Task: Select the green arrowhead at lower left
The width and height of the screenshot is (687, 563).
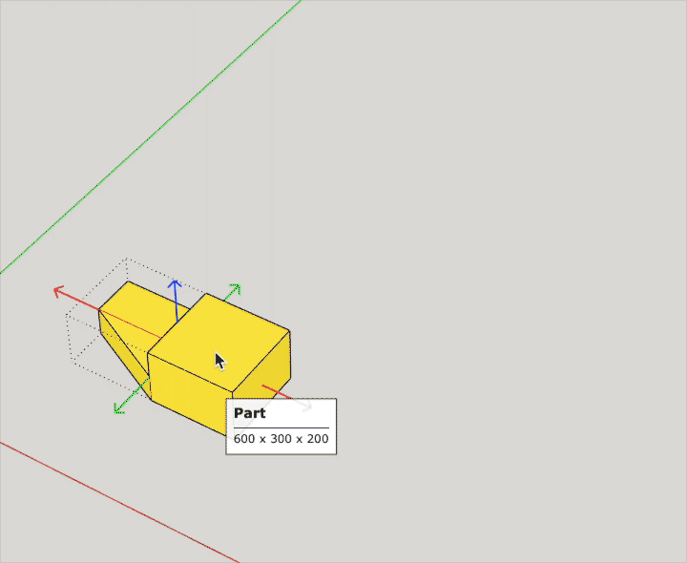Action: pyautogui.click(x=119, y=407)
